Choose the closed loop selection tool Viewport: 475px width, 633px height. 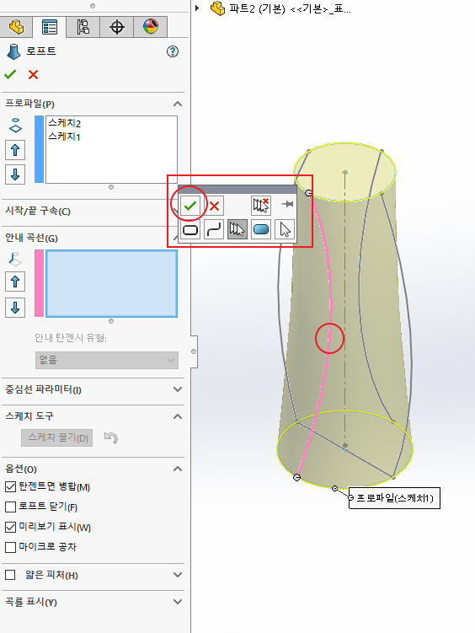(x=190, y=230)
